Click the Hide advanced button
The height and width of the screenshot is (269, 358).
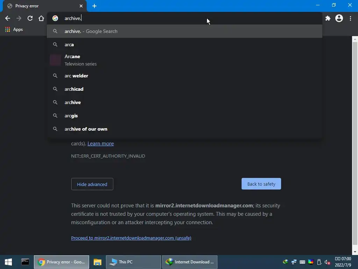coord(92,184)
